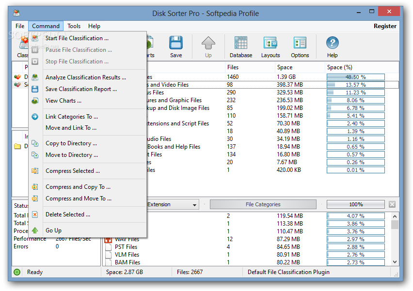The height and width of the screenshot is (291, 413).
Task: Click the Space: 2.87 GB status entry
Action: point(124,272)
